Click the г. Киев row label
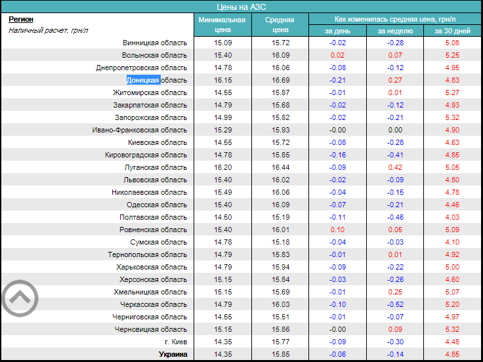The height and width of the screenshot is (362, 483). [x=176, y=342]
